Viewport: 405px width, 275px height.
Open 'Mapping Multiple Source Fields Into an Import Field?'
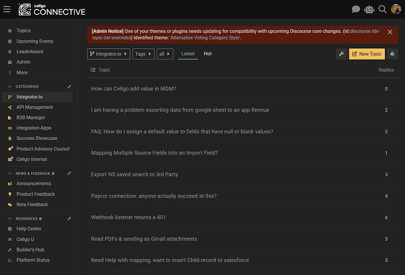pos(154,153)
